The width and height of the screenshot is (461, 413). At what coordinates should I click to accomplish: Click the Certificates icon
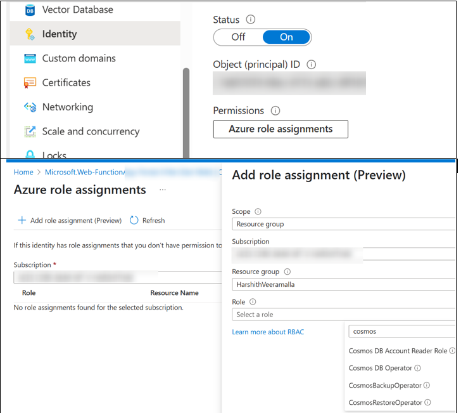30,82
